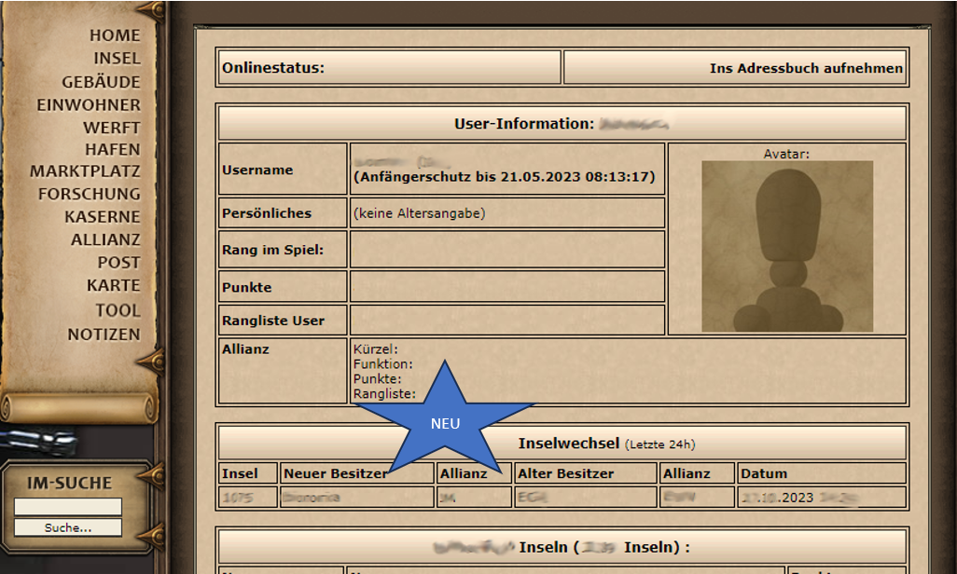Open the ALLIANZ menu entry
Image resolution: width=957 pixels, height=574 pixels.
(x=105, y=239)
